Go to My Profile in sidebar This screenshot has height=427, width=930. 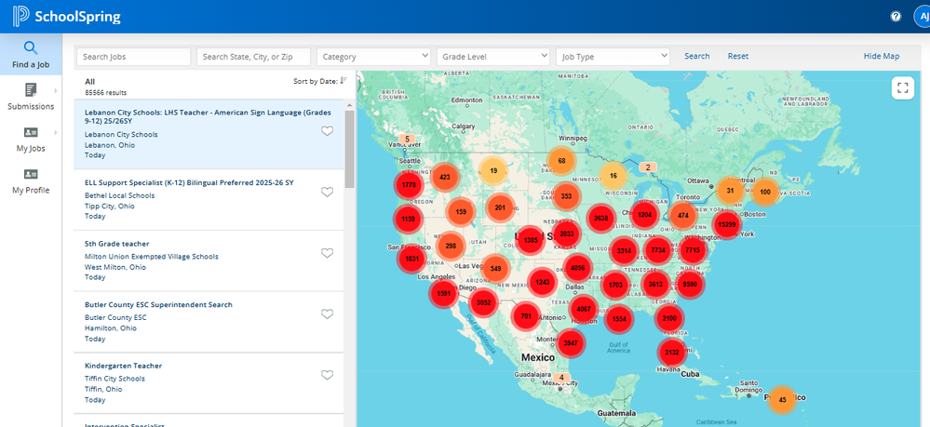click(x=31, y=181)
